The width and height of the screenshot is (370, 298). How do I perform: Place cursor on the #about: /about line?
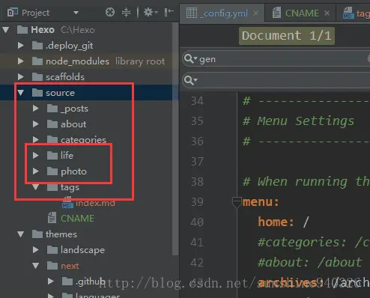(310, 263)
